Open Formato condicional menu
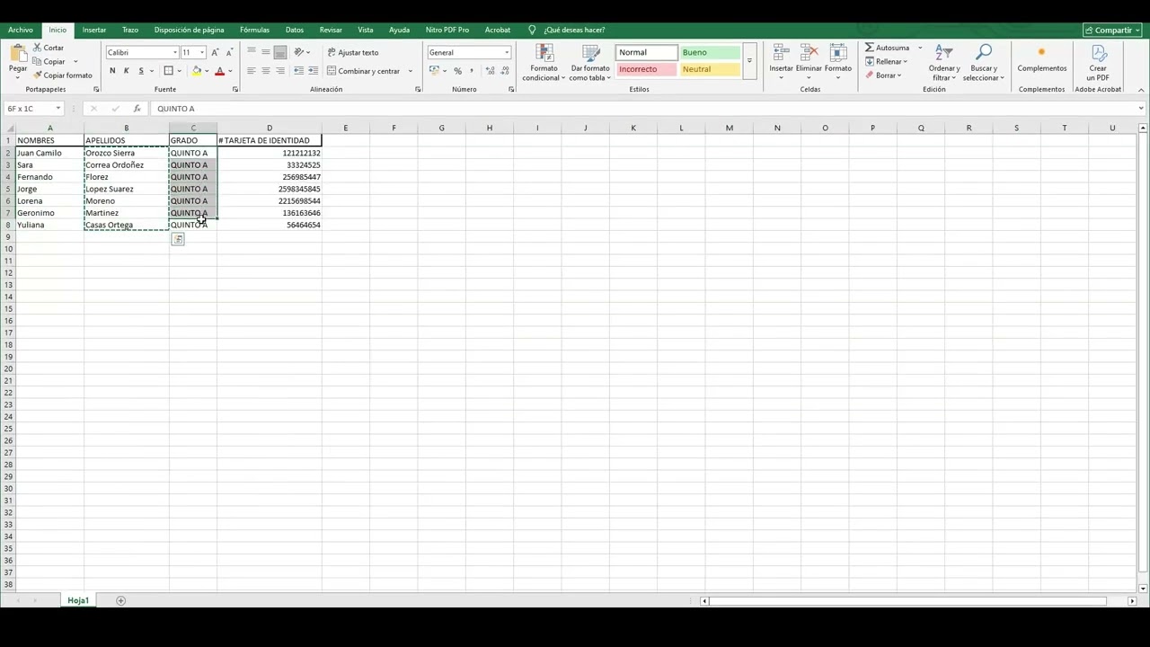 click(x=544, y=63)
